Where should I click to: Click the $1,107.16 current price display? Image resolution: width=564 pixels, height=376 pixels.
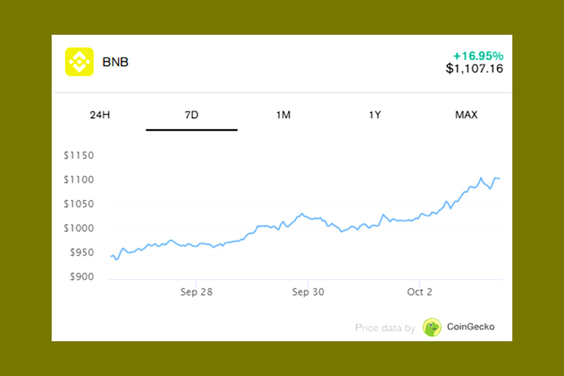pyautogui.click(x=475, y=68)
